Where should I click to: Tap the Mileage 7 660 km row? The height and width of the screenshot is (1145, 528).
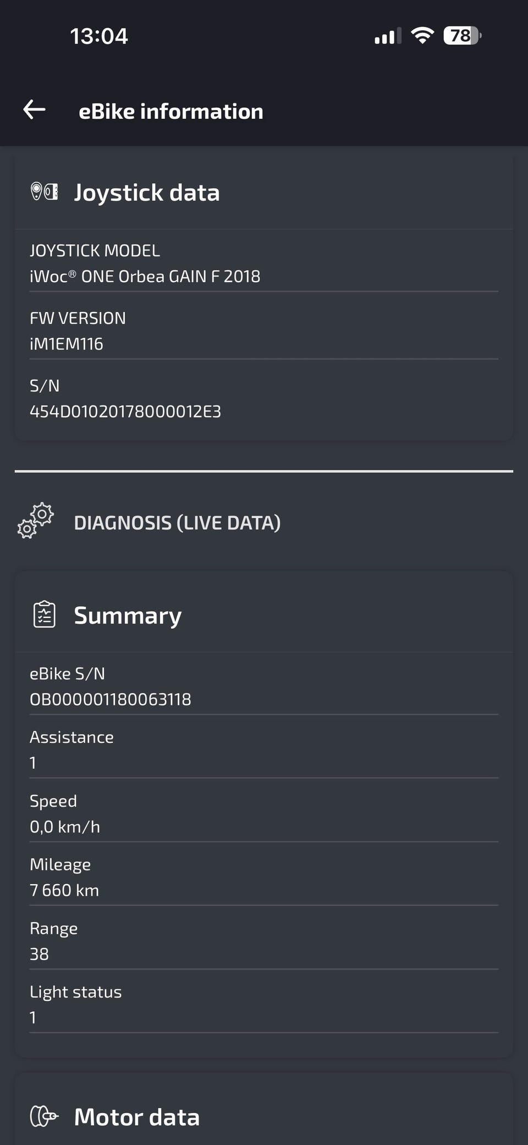click(x=264, y=877)
